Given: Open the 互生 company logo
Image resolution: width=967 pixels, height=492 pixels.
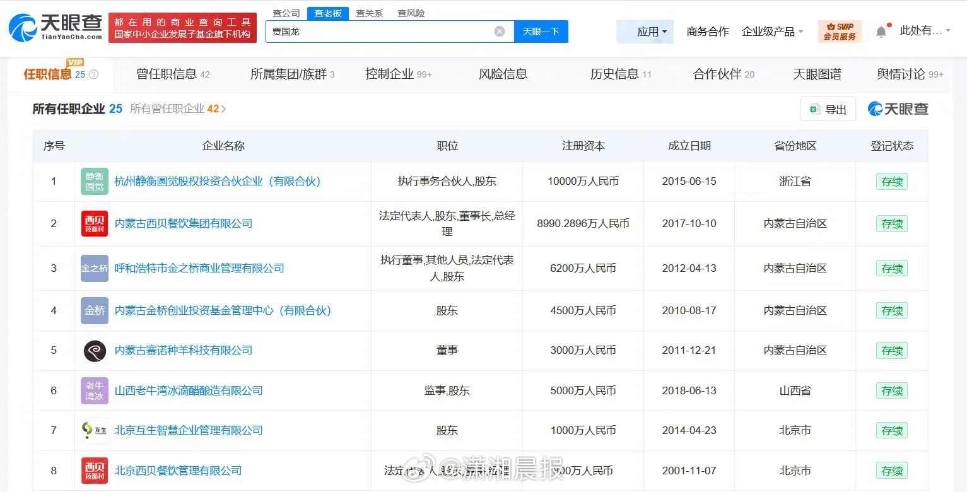Looking at the screenshot, I should click(95, 430).
